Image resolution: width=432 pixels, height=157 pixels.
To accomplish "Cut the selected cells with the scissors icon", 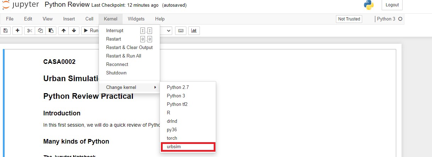I will (x=30, y=31).
